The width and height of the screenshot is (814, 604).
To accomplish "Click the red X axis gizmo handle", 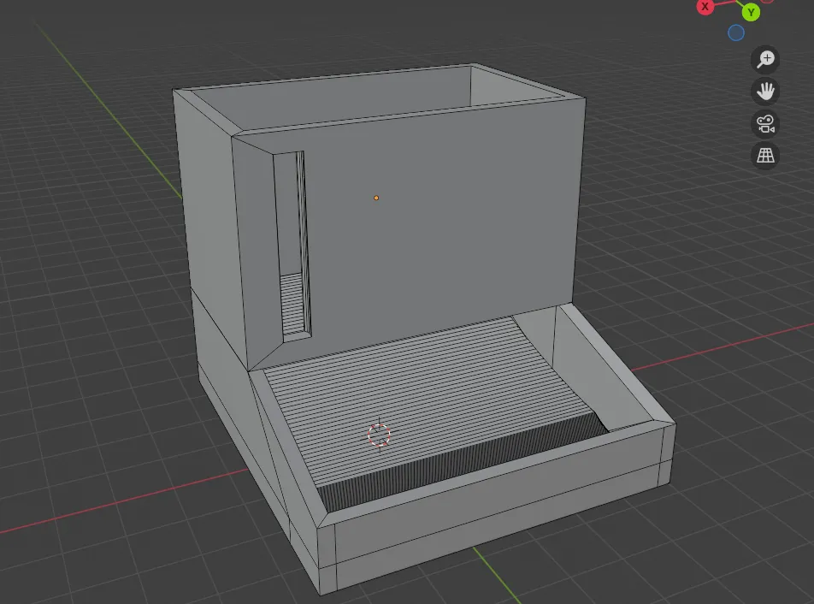I will click(x=705, y=7).
